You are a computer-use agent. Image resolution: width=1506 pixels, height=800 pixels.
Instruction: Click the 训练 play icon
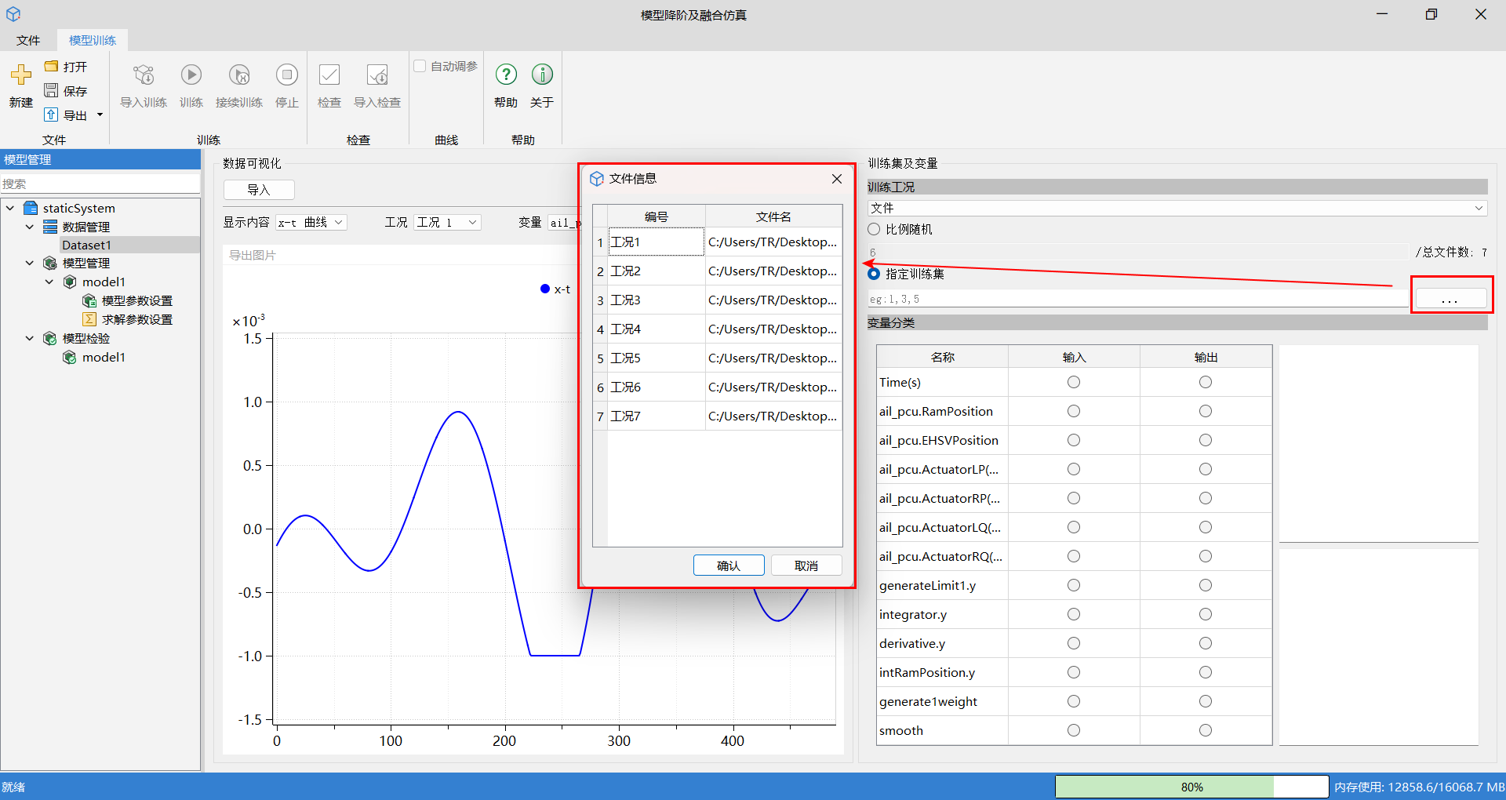[x=191, y=75]
